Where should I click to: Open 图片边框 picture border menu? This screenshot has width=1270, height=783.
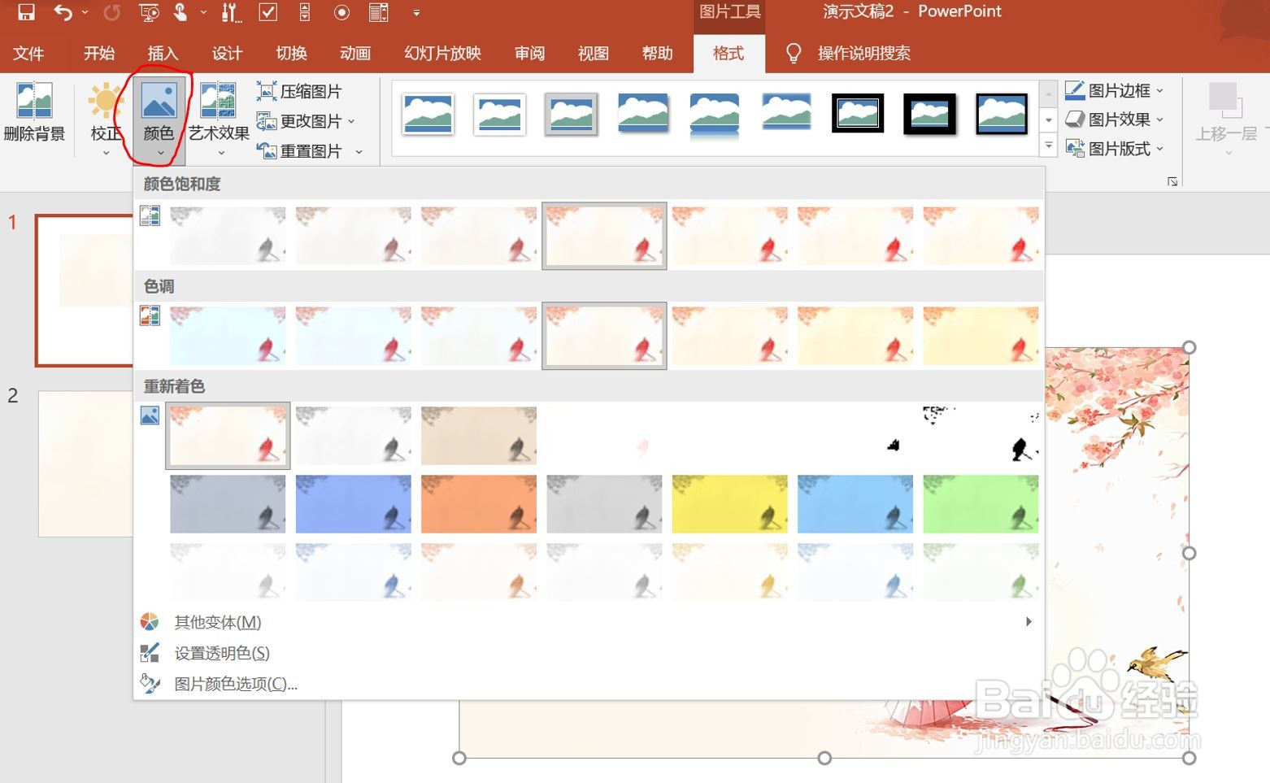[x=1115, y=90]
